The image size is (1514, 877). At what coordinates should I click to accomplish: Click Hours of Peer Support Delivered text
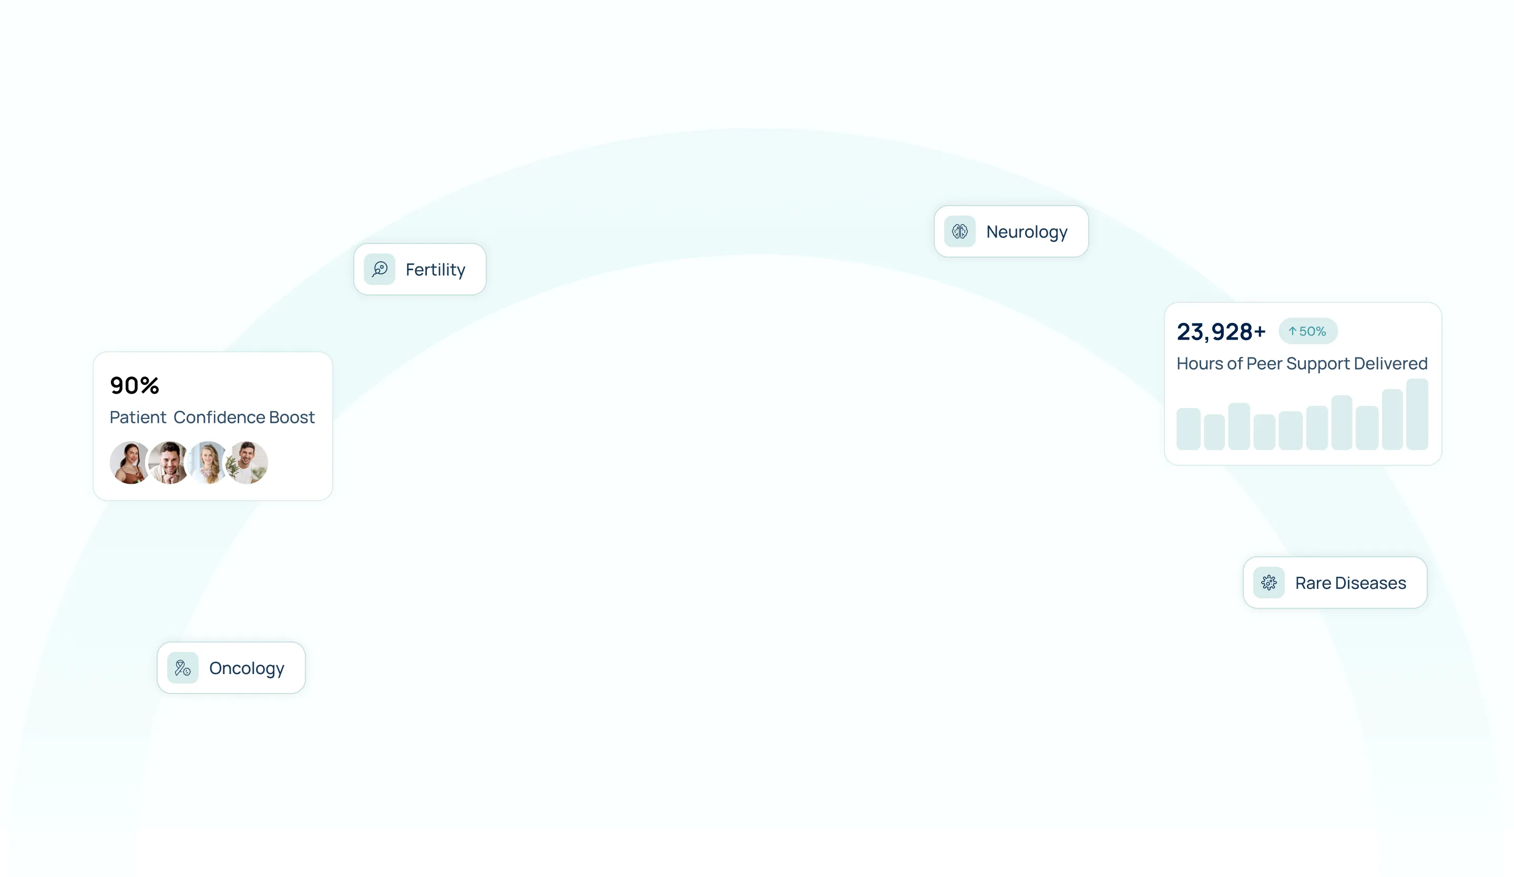click(1301, 363)
